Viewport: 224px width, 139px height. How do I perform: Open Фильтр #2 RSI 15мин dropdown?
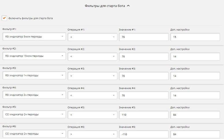[34, 56]
